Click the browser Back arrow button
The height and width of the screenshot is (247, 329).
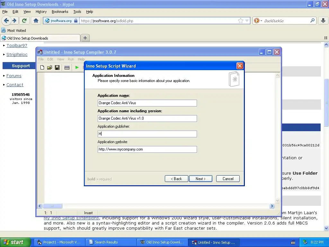[6, 21]
